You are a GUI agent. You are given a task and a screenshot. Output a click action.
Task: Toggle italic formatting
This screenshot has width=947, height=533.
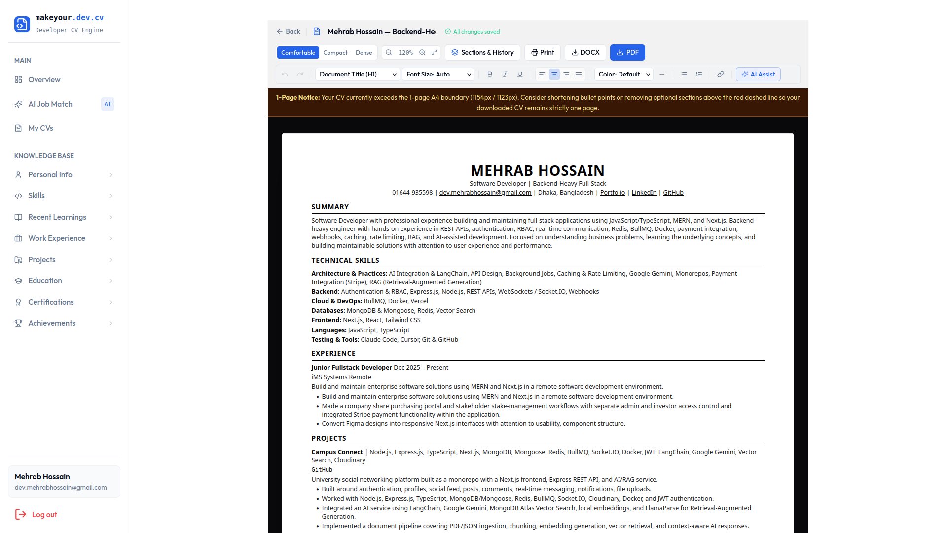pyautogui.click(x=505, y=75)
